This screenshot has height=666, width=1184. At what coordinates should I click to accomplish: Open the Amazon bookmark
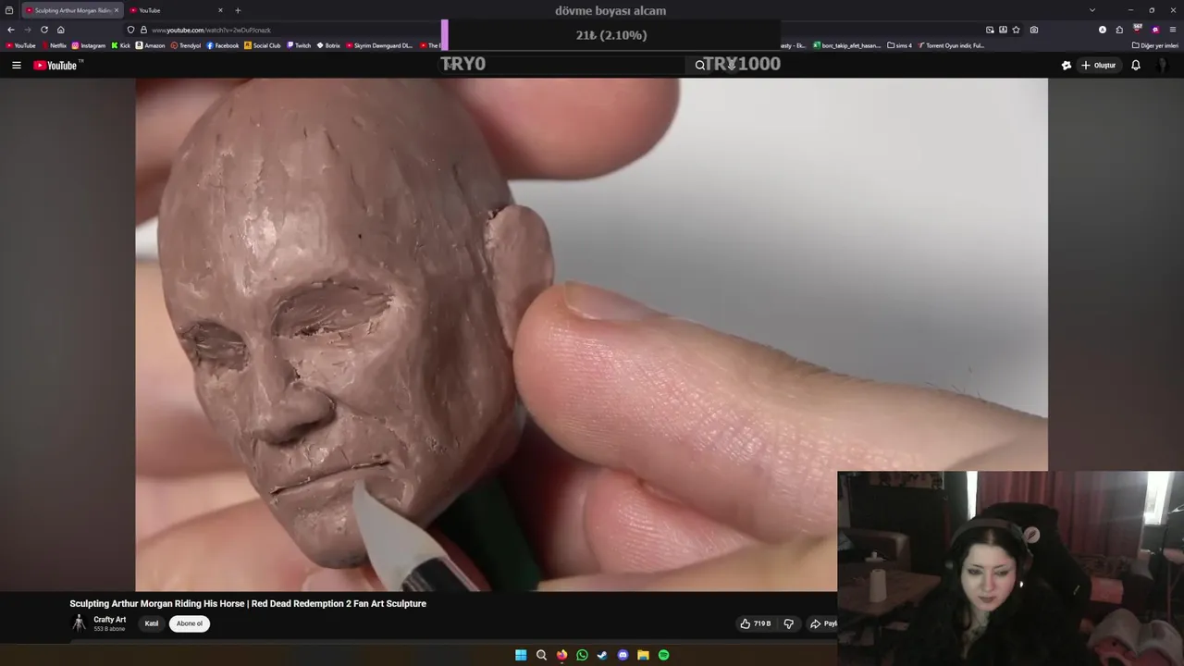tap(150, 45)
